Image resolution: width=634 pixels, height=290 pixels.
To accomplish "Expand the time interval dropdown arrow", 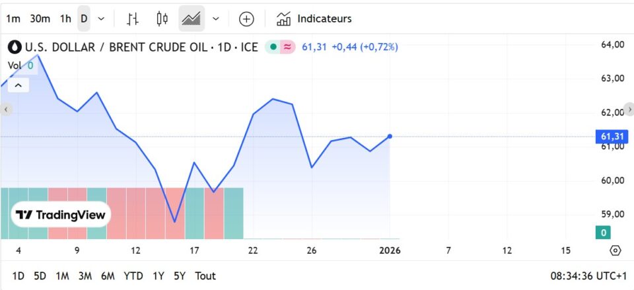I will tap(101, 18).
